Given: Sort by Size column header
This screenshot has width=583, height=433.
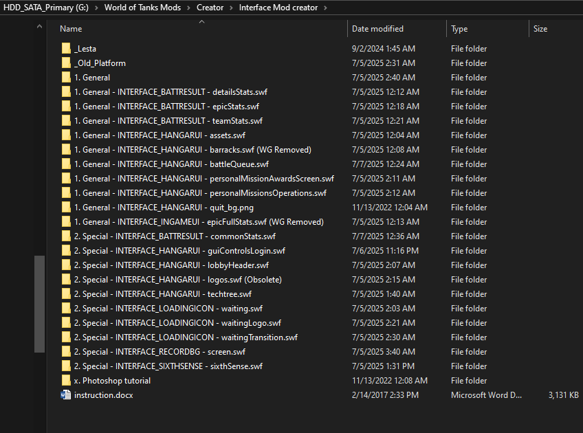Looking at the screenshot, I should coord(540,29).
